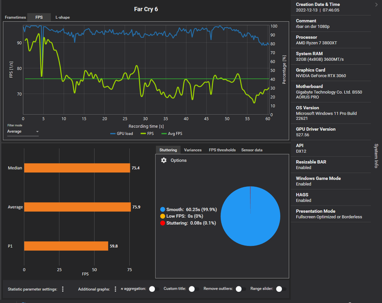
Task: Toggle FPS series legend entry
Action: pyautogui.click(x=147, y=134)
